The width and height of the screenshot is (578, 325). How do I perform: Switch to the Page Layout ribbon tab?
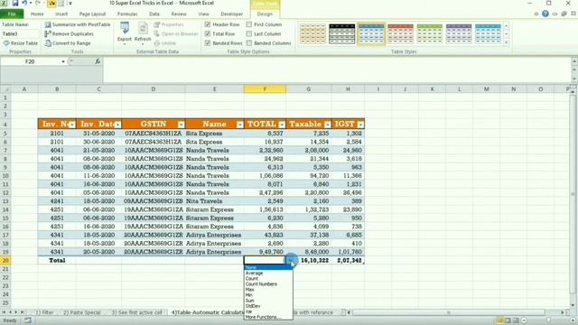tap(92, 14)
